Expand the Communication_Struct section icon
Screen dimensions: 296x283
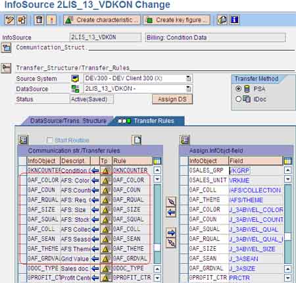coord(6,47)
